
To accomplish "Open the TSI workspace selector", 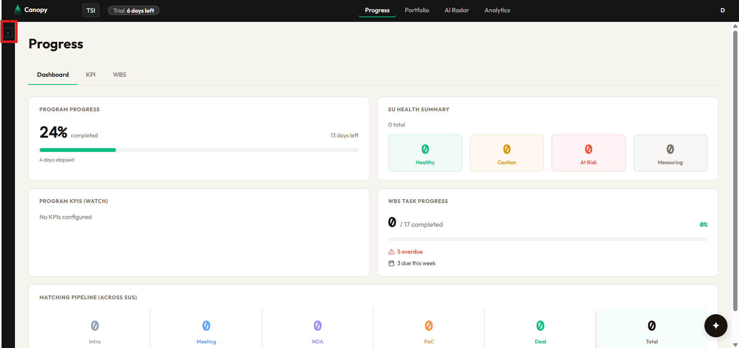I will point(91,10).
